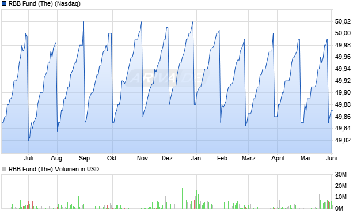This screenshot has width=357, height=214.
Task: Select the 'Feb.' month label
Action: (x=223, y=158)
